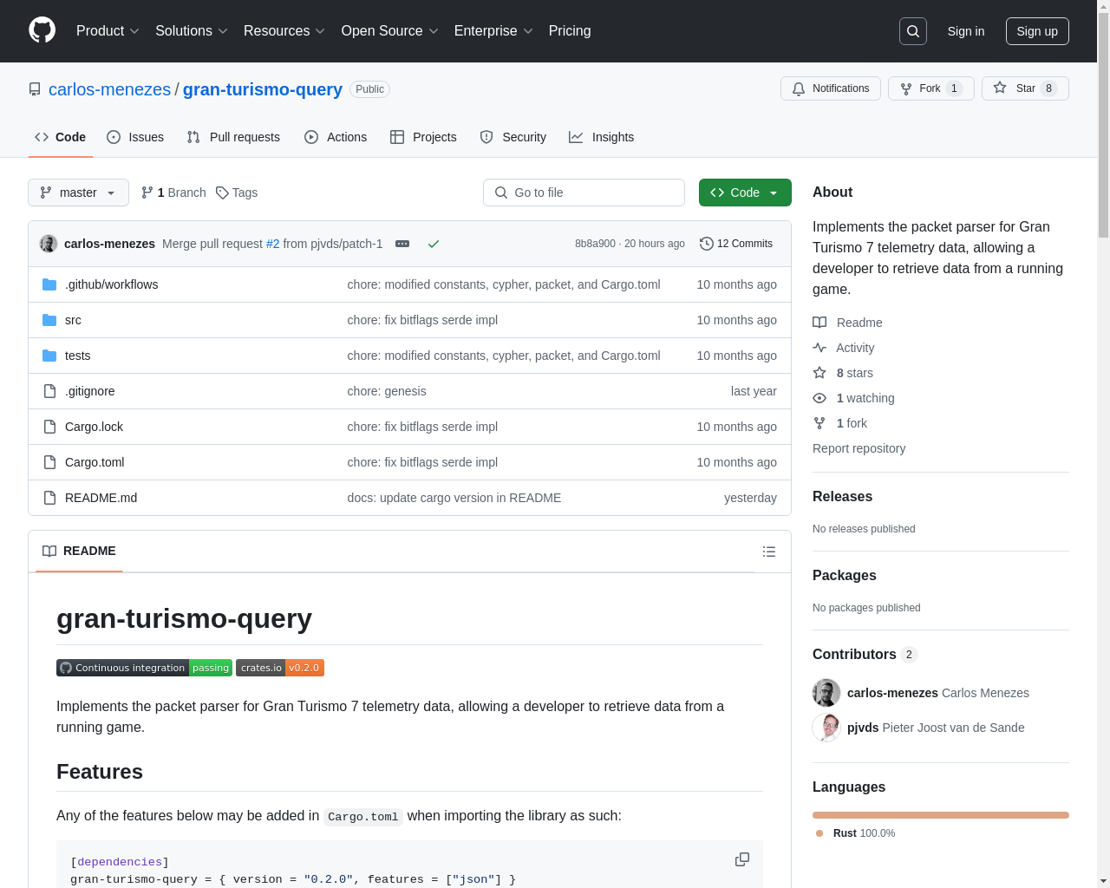Click Report repository link
Image resolution: width=1110 pixels, height=888 pixels.
pos(859,448)
